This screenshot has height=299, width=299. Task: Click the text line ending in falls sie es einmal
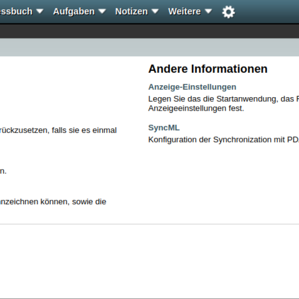58,130
